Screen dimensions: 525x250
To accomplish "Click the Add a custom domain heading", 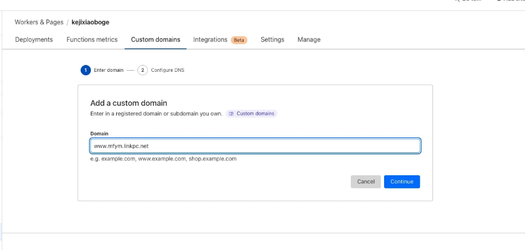I will coord(128,103).
